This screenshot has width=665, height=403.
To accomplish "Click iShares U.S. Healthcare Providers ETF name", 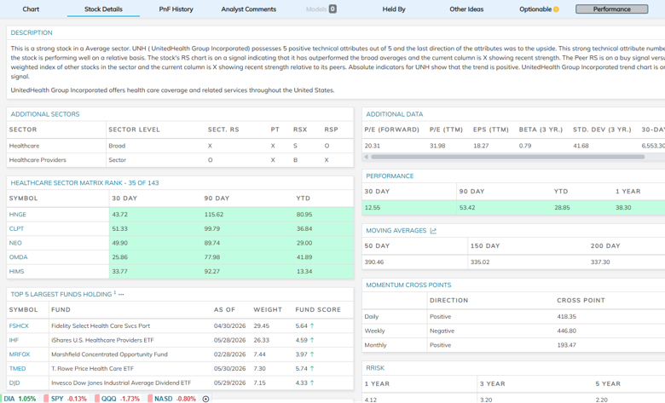I will (102, 340).
